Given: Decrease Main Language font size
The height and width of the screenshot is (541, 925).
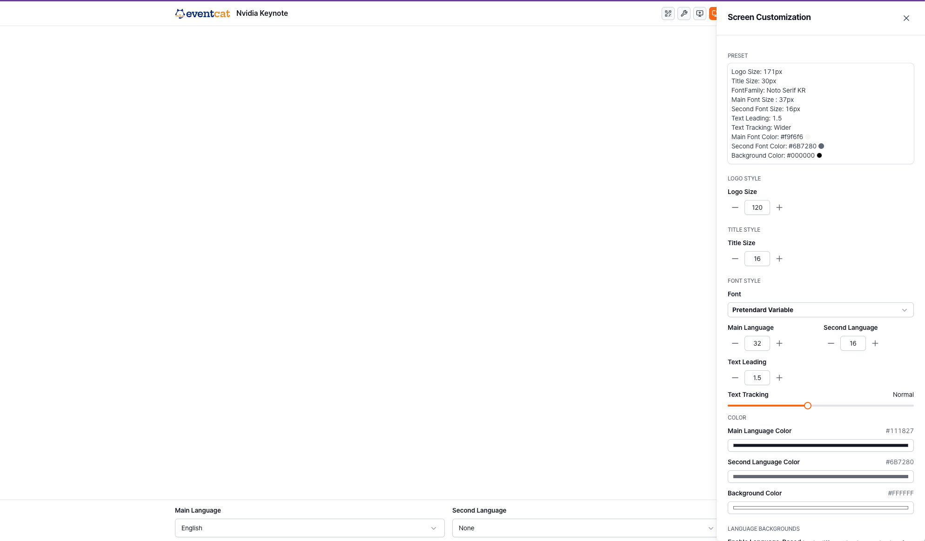Looking at the screenshot, I should pos(735,343).
